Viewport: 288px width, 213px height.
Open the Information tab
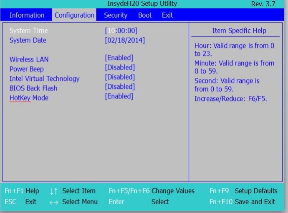(x=27, y=15)
